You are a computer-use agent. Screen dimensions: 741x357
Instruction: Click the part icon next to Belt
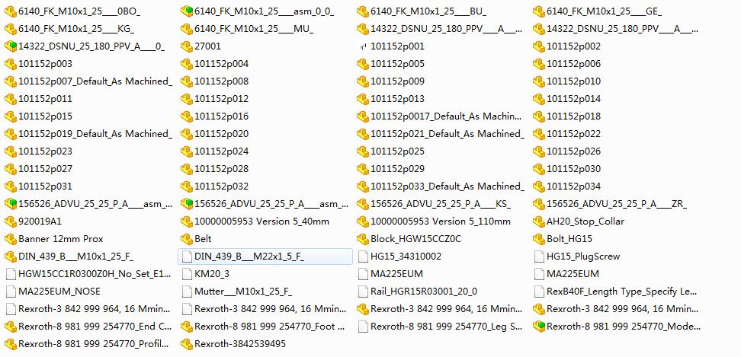coord(187,239)
